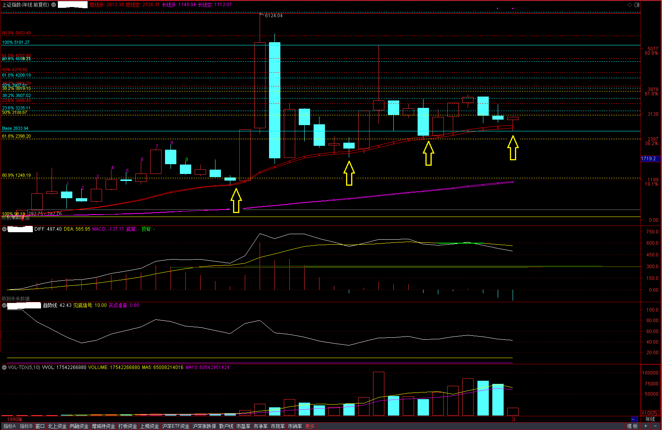Image resolution: width=662 pixels, height=430 pixels.
Task: Click the 61.8% 2398.20 level label
Action: (16, 136)
